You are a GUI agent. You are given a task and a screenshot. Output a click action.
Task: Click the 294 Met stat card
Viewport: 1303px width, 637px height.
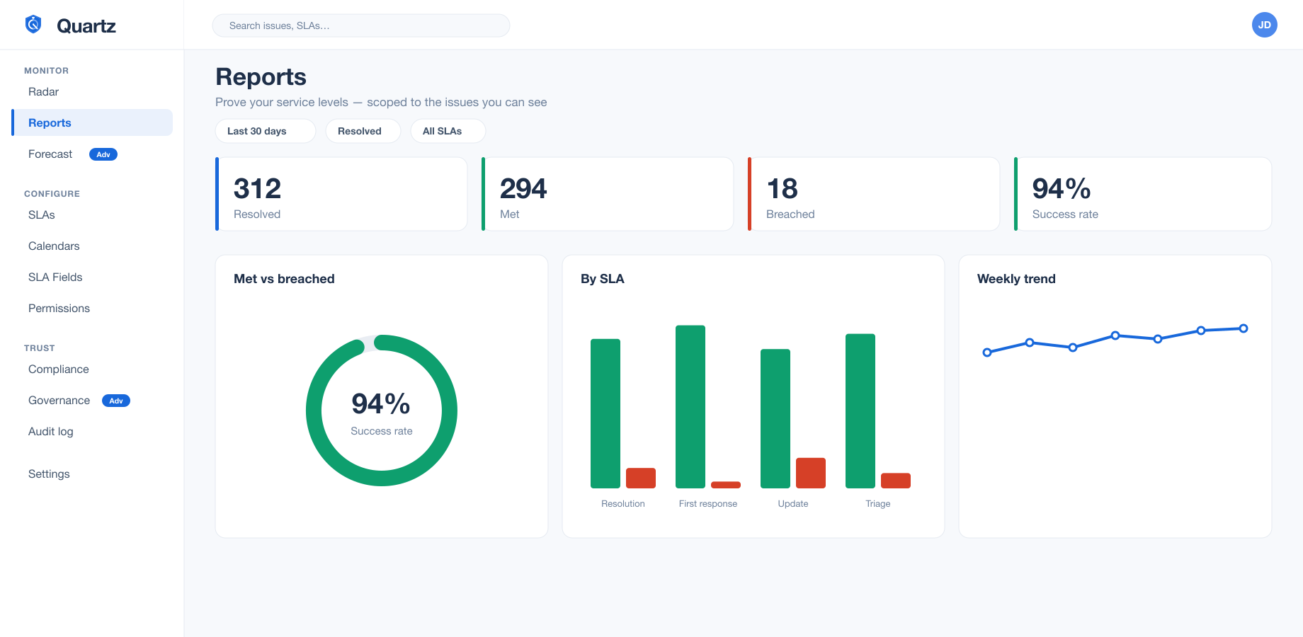pos(608,194)
